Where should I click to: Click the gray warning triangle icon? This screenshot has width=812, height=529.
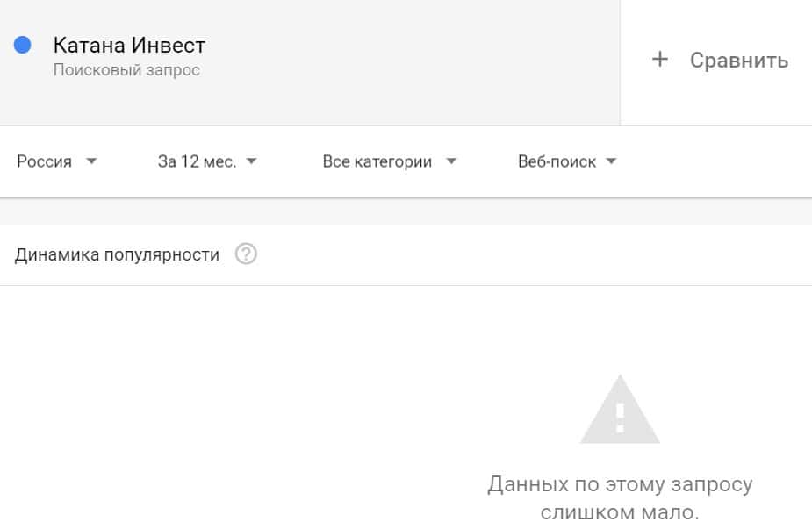(620, 411)
